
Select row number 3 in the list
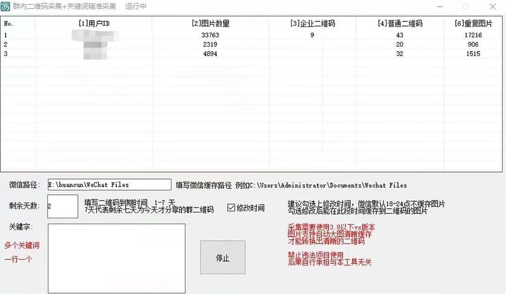[6, 54]
